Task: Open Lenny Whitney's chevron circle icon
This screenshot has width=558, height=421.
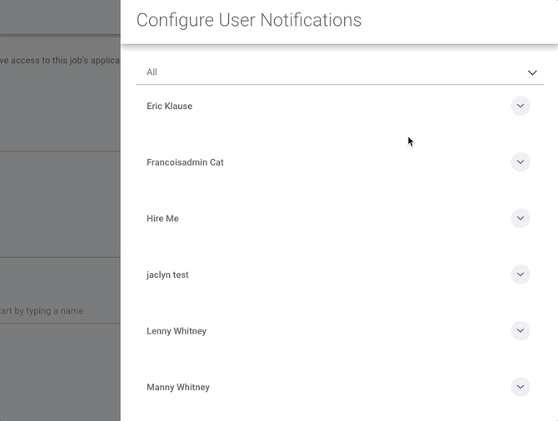Action: point(520,331)
